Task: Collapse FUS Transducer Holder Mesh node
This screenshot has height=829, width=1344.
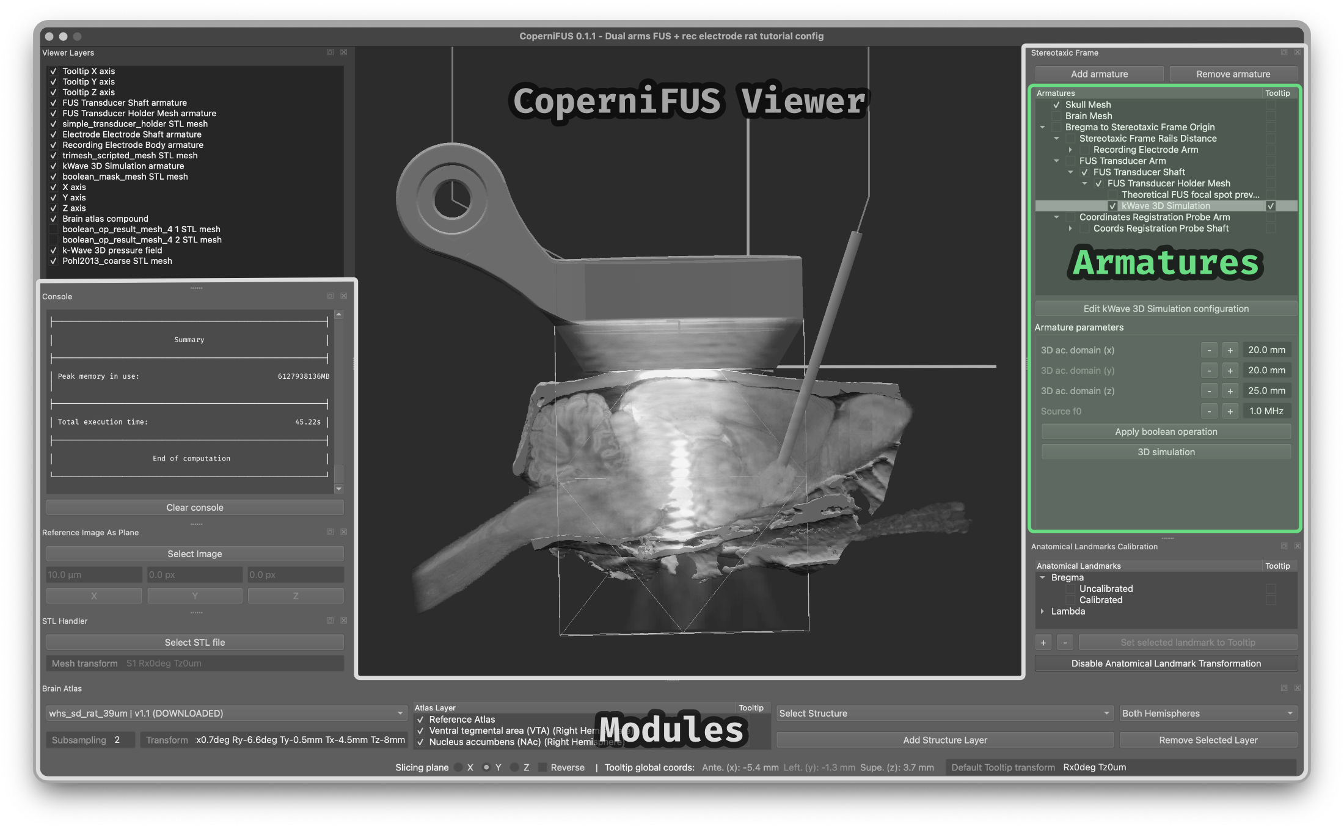Action: click(1085, 183)
